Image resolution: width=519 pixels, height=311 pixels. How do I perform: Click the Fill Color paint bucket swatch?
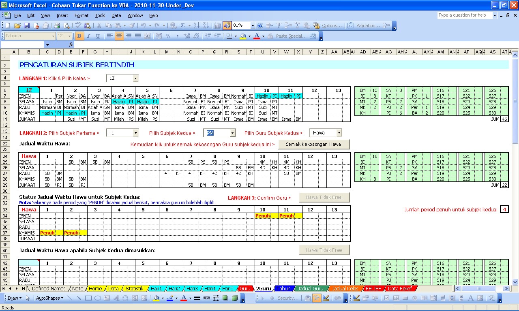coord(242,36)
